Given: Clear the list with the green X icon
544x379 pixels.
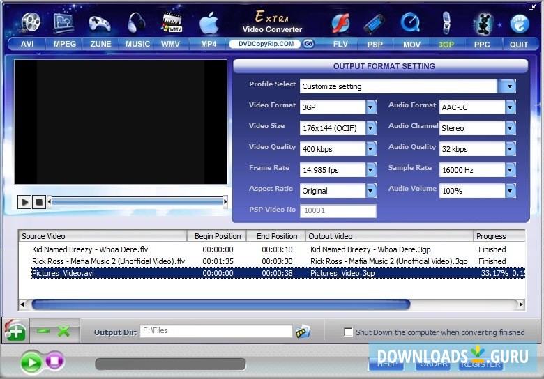Looking at the screenshot, I should point(64,331).
